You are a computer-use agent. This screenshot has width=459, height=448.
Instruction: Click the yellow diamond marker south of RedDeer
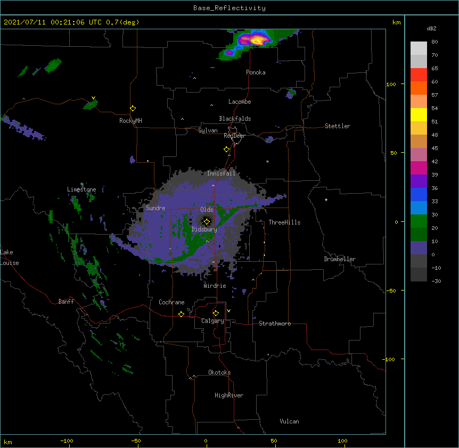(x=227, y=149)
